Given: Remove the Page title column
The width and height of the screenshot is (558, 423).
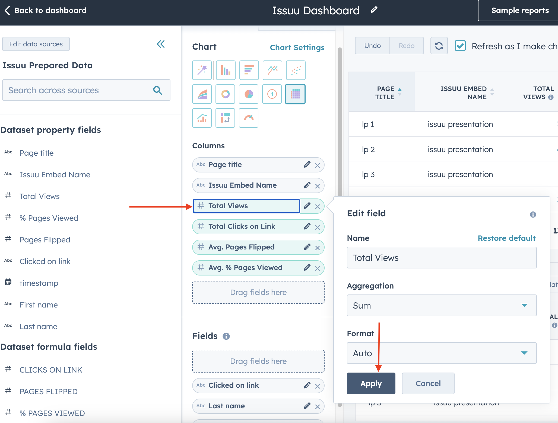Looking at the screenshot, I should (318, 165).
